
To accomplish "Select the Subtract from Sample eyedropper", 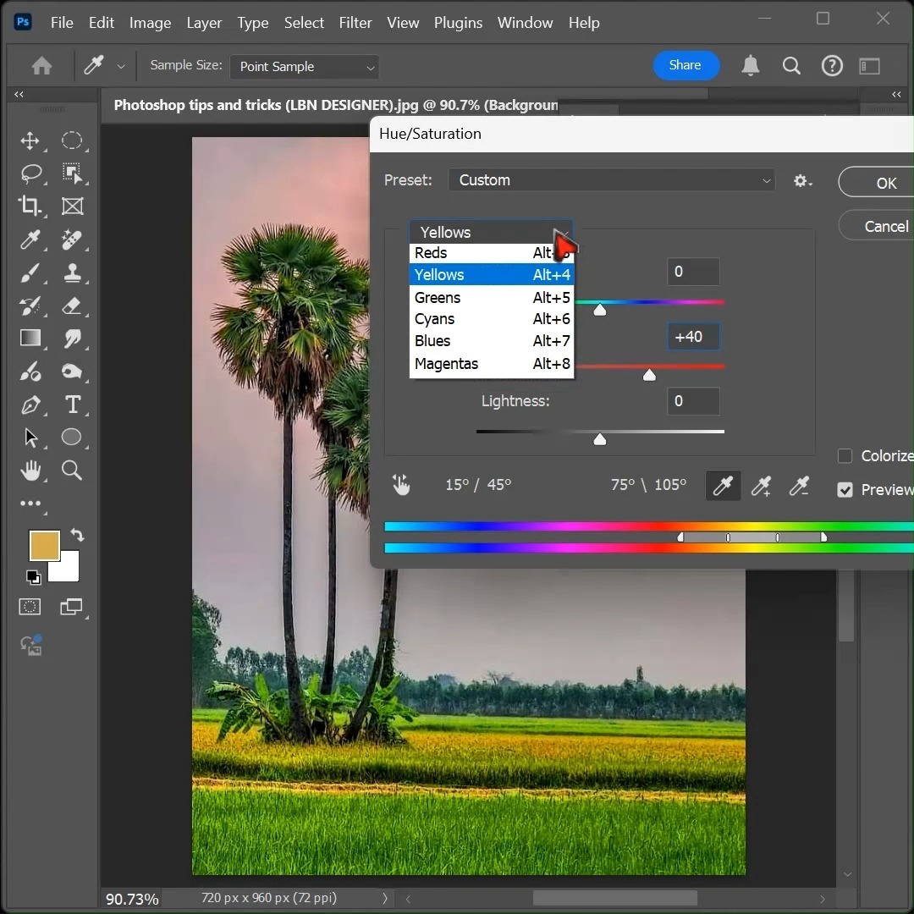I will (x=799, y=486).
